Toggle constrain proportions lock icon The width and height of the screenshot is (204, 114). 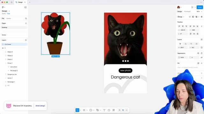click(x=201, y=47)
